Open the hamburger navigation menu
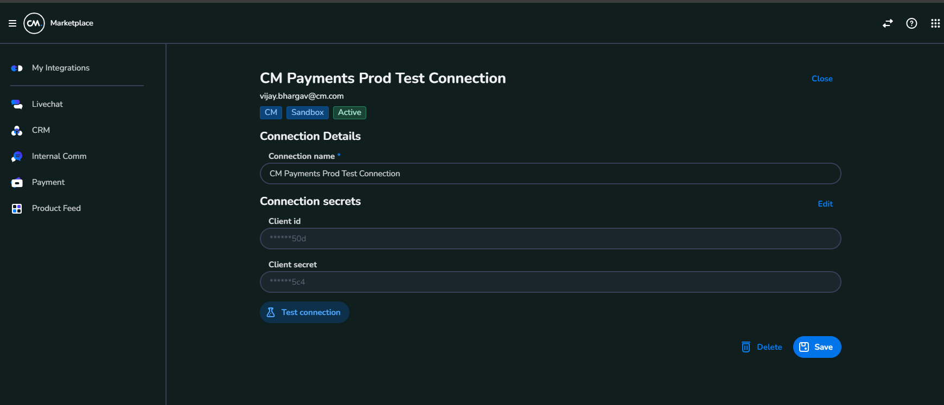Viewport: 944px width, 405px height. (x=12, y=23)
